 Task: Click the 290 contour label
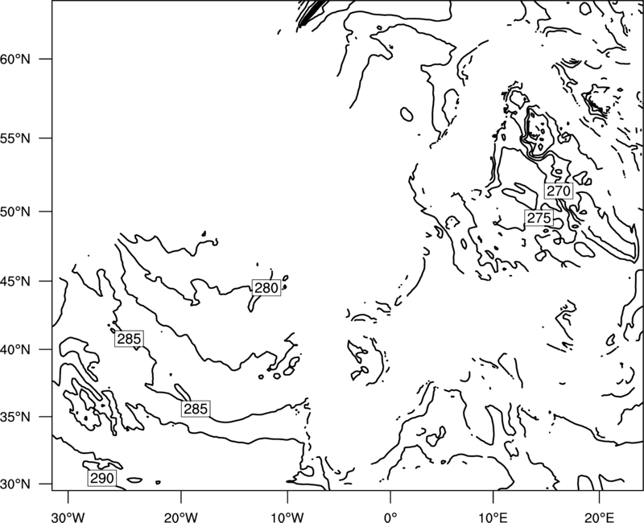click(x=101, y=478)
